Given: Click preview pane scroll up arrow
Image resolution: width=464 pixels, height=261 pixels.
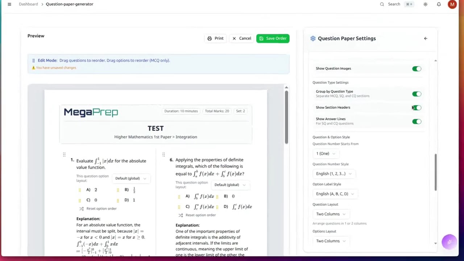Looking at the screenshot, I should click(286, 87).
